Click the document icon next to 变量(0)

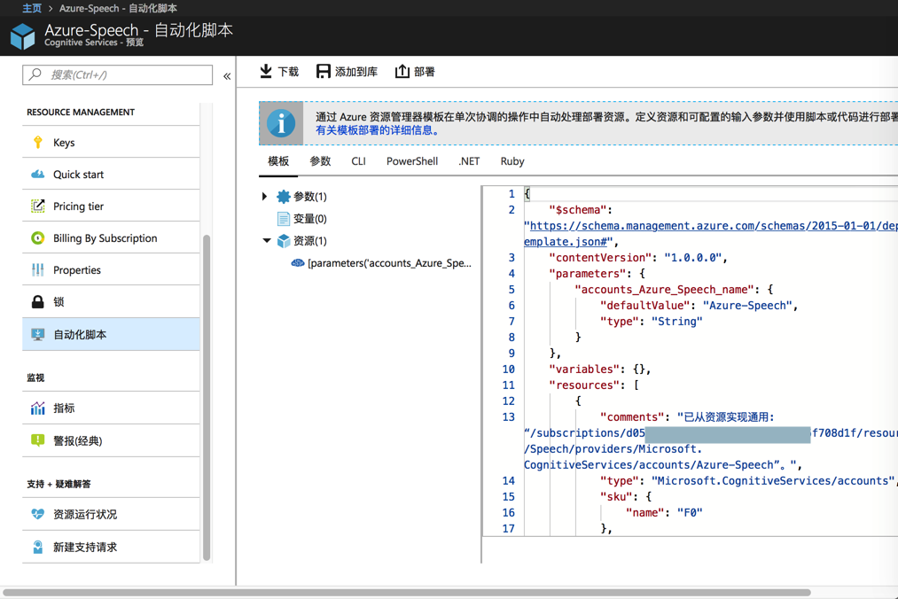tap(284, 219)
